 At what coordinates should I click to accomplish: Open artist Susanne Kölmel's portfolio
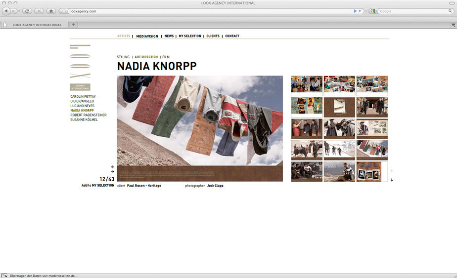[x=84, y=120]
